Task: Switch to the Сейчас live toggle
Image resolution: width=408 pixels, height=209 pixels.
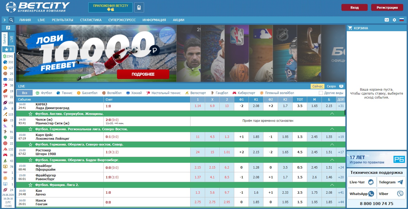Action: [318, 86]
